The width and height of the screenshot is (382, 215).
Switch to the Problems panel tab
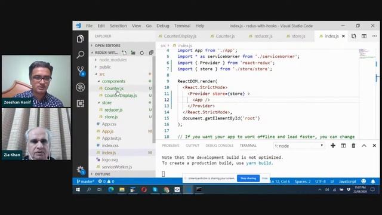point(171,146)
